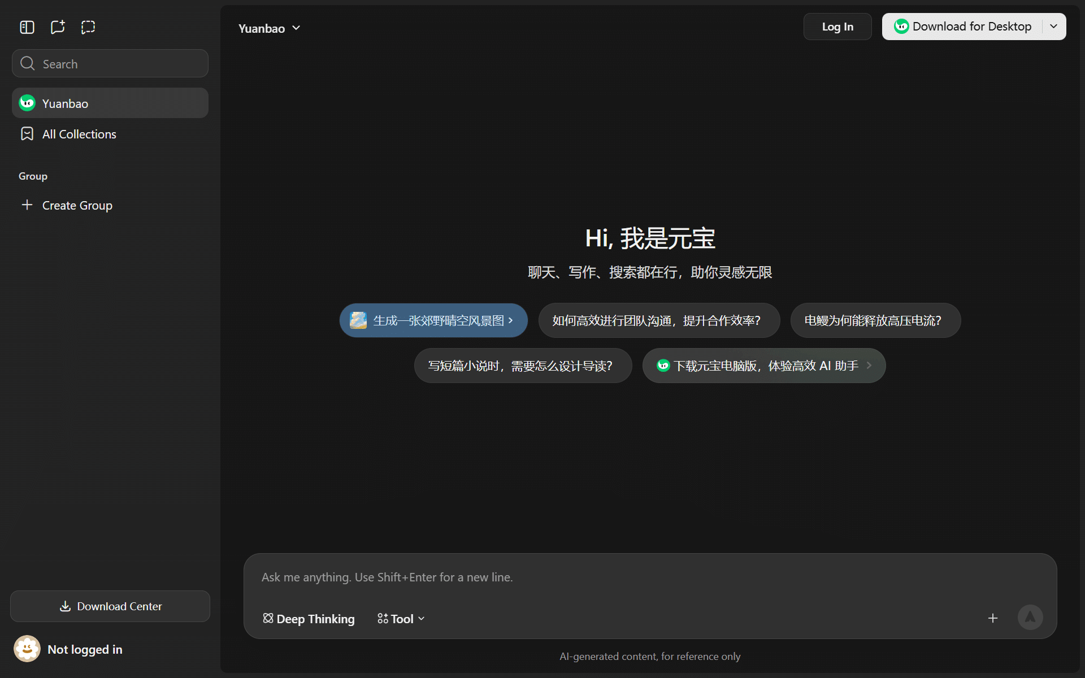Screen dimensions: 1085x678
Task: Open All Collections
Action: coord(110,134)
